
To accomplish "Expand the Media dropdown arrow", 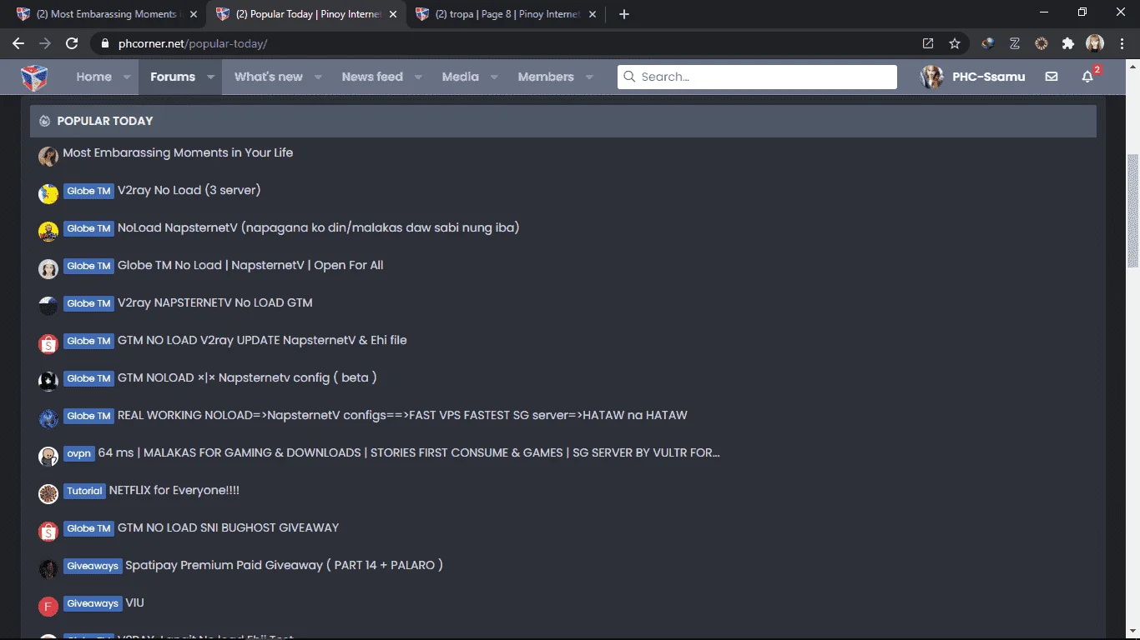I will tap(494, 77).
